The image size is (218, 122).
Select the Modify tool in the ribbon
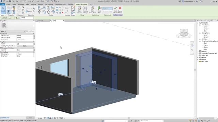click(3, 10)
